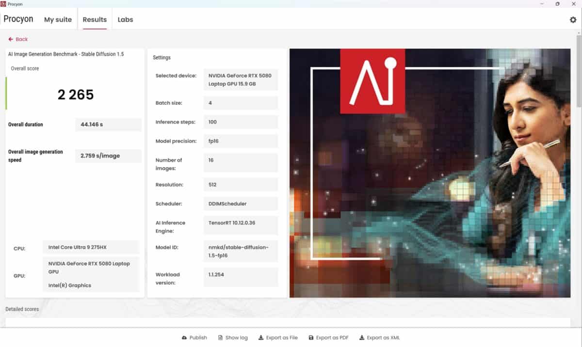Click the Show log document icon
The height and width of the screenshot is (347, 582).
click(221, 338)
